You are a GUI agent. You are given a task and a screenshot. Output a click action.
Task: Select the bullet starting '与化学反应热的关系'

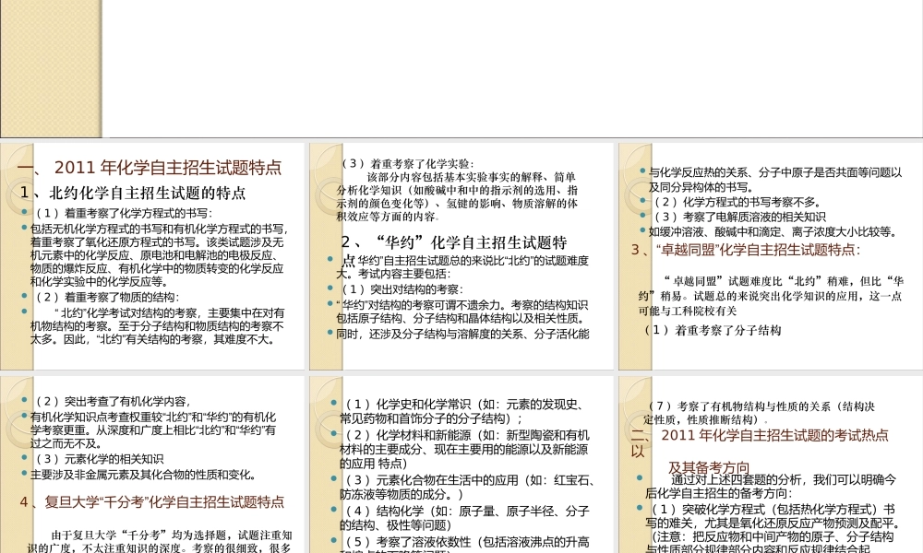775,180
